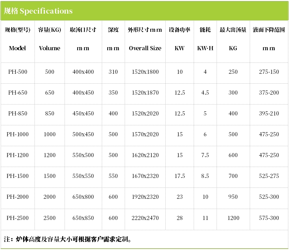Select the 310 depth cell
The height and width of the screenshot is (250, 289).
coord(113,72)
